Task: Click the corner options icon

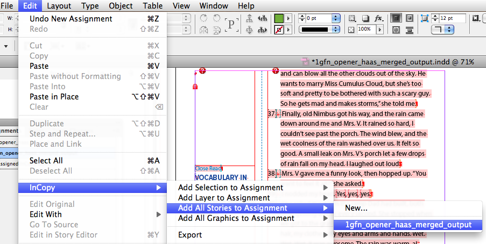Action: coord(424,18)
